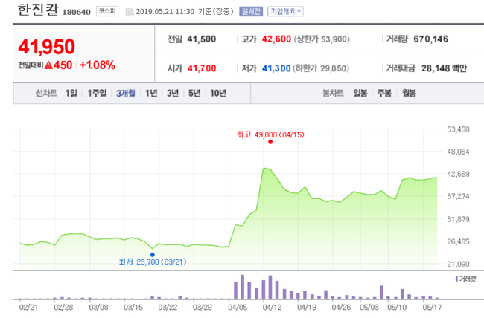Viewport: 484px width, 318px height.
Task: Click the 05/17 date axis label
Action: coord(432,307)
